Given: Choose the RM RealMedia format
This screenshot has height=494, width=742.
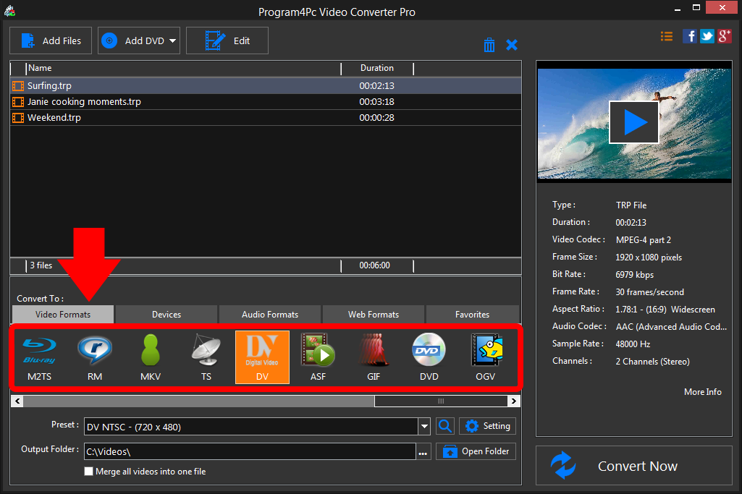Looking at the screenshot, I should tap(95, 357).
